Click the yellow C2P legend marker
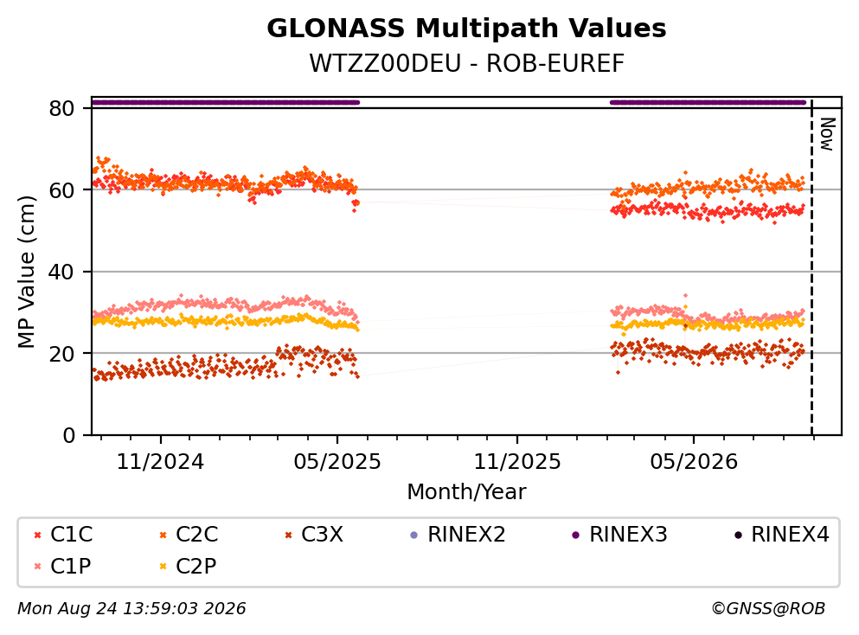The width and height of the screenshot is (859, 635). pos(163,567)
